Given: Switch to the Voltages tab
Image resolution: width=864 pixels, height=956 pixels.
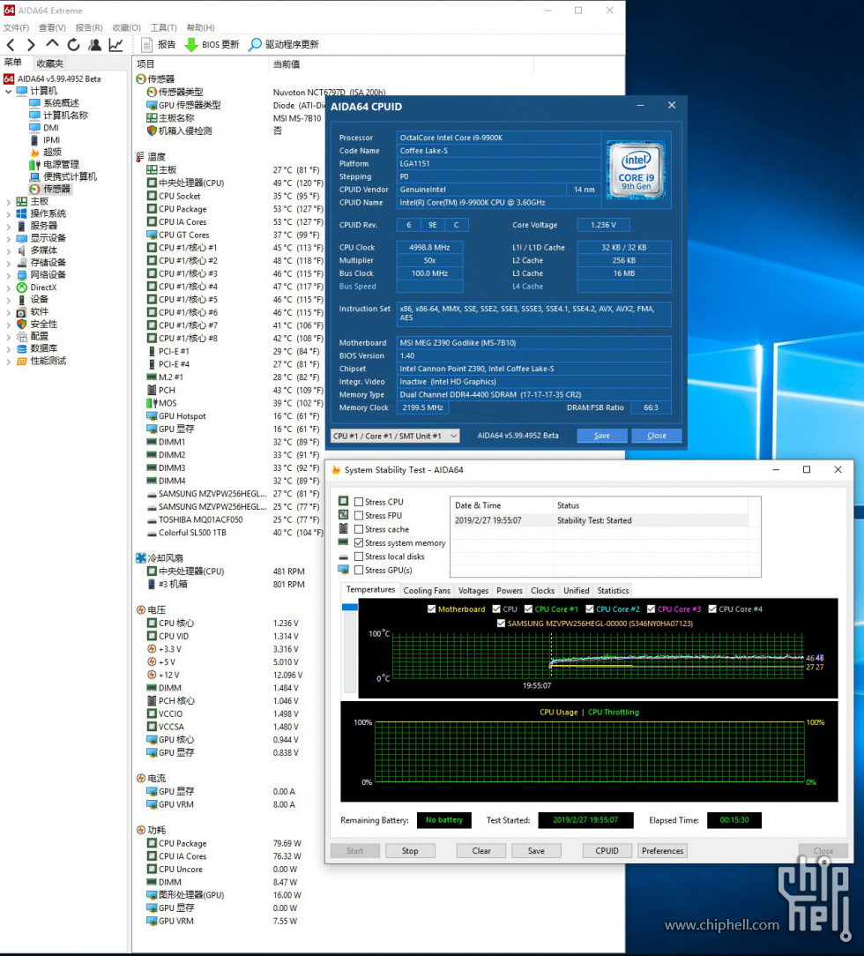Looking at the screenshot, I should [473, 590].
